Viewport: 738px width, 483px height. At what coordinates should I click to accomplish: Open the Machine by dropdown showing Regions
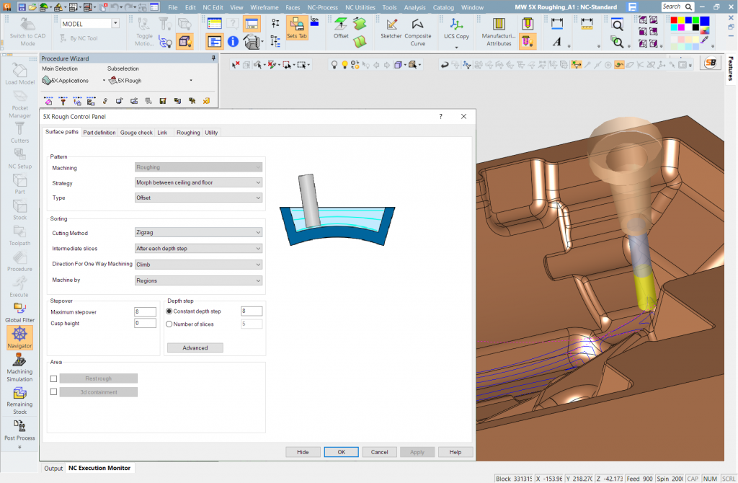(257, 280)
